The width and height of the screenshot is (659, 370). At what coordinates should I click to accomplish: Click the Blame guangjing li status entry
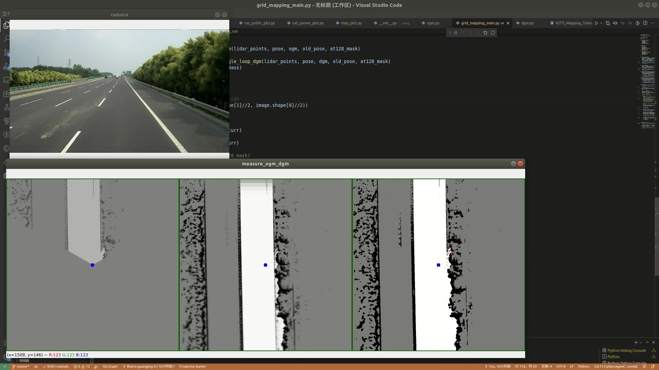tap(149, 367)
